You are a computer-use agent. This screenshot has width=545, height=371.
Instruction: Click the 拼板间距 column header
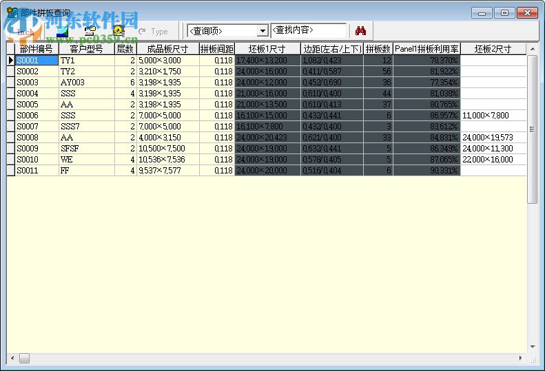(217, 49)
